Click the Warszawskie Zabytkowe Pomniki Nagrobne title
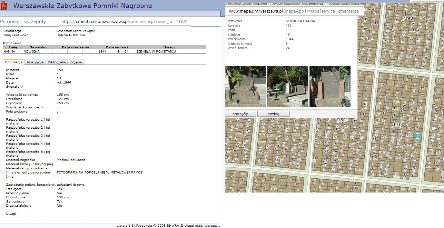This screenshot has width=444, height=228. click(83, 6)
